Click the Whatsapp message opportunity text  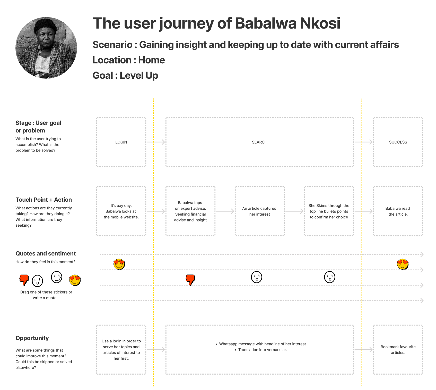tap(262, 344)
